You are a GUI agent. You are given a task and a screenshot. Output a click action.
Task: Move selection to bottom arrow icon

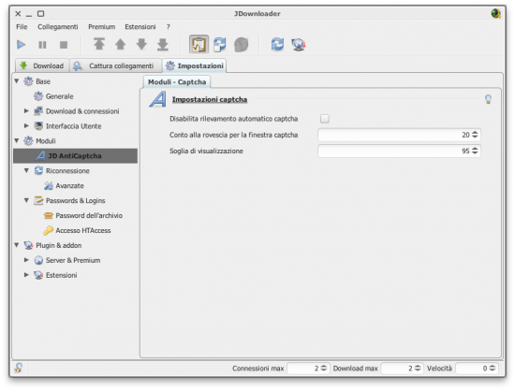[x=163, y=44]
